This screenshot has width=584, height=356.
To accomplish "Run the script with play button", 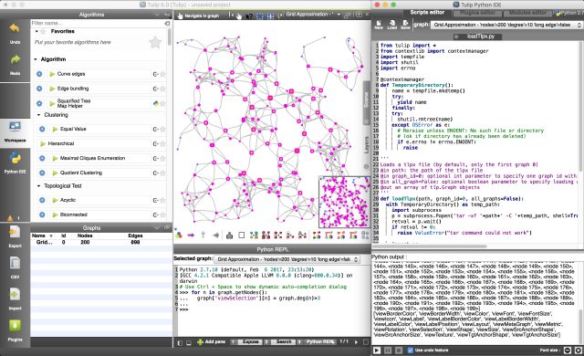I will point(377,350).
